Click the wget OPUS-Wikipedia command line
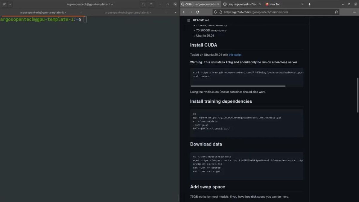This screenshot has width=359, height=202. [x=248, y=160]
